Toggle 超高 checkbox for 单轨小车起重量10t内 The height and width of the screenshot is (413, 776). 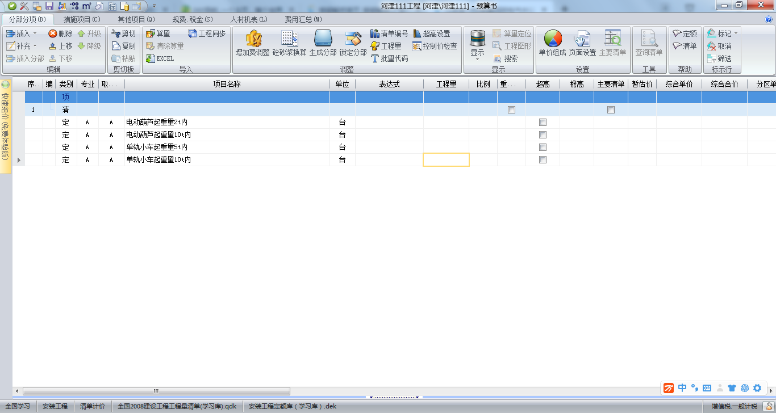click(543, 160)
